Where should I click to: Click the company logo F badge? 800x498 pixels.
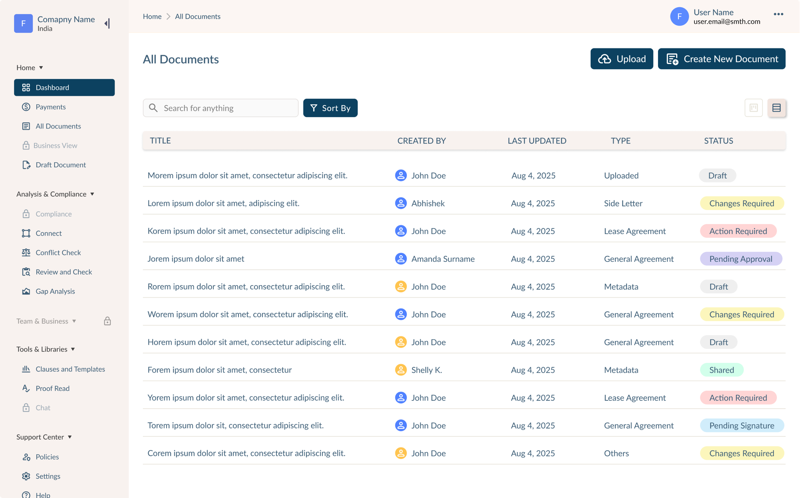(x=23, y=24)
